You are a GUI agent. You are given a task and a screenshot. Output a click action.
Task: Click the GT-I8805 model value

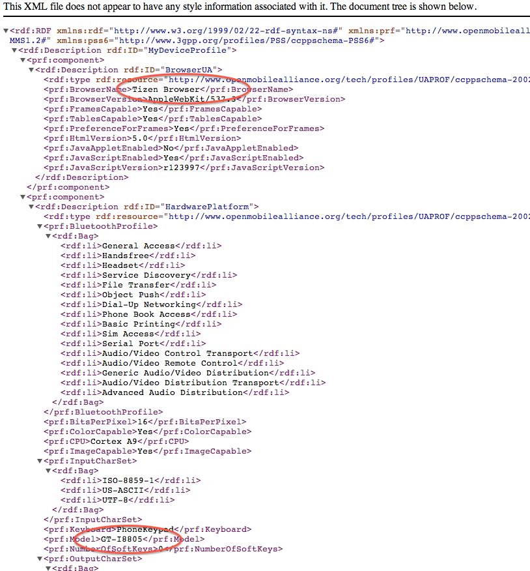(x=122, y=539)
